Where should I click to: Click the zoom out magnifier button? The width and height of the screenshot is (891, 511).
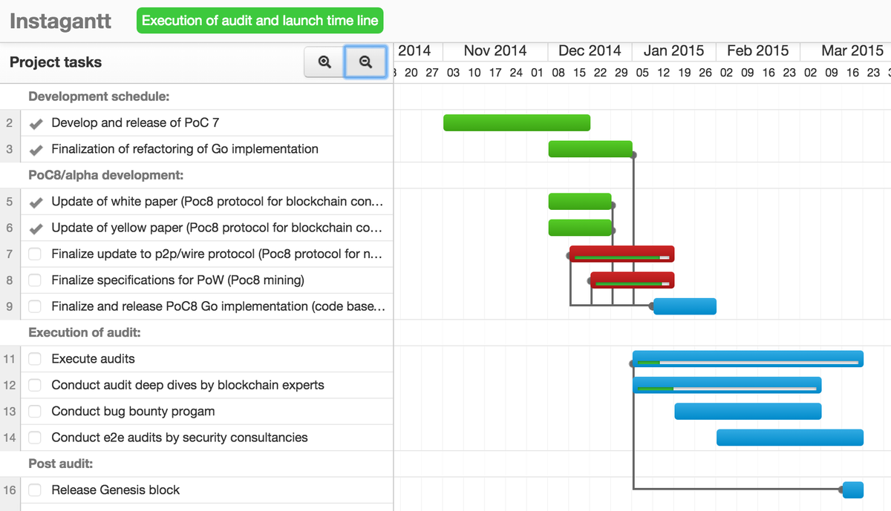[x=365, y=62]
